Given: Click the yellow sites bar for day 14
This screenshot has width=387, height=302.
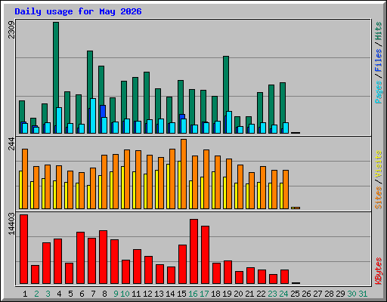Looking at the screenshot, I should click(168, 186).
